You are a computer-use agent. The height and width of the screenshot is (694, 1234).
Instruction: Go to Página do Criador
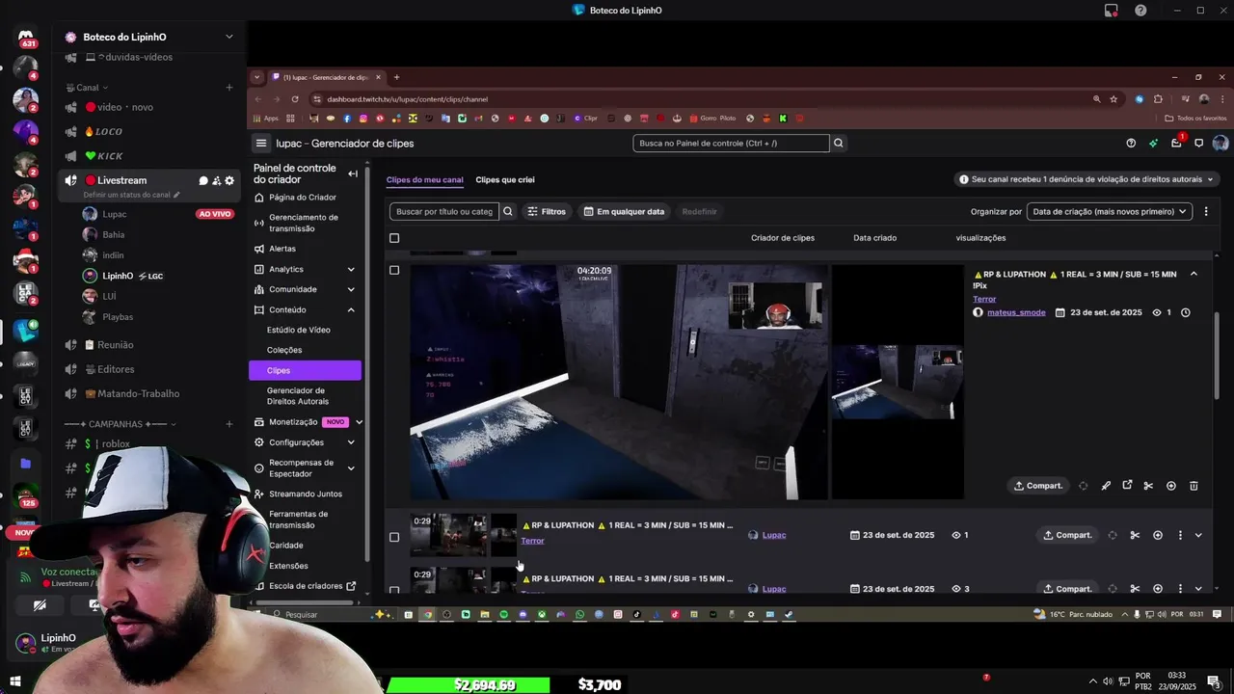(x=302, y=197)
